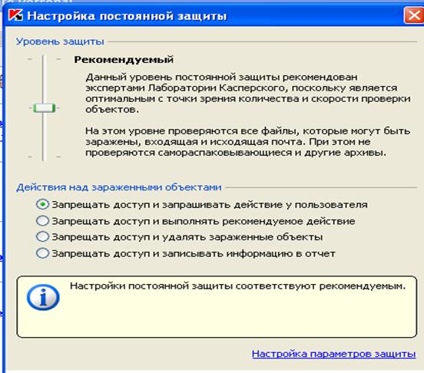Click the paragraph starting На этом уровне проверяются
424x373 pixels.
click(248, 142)
